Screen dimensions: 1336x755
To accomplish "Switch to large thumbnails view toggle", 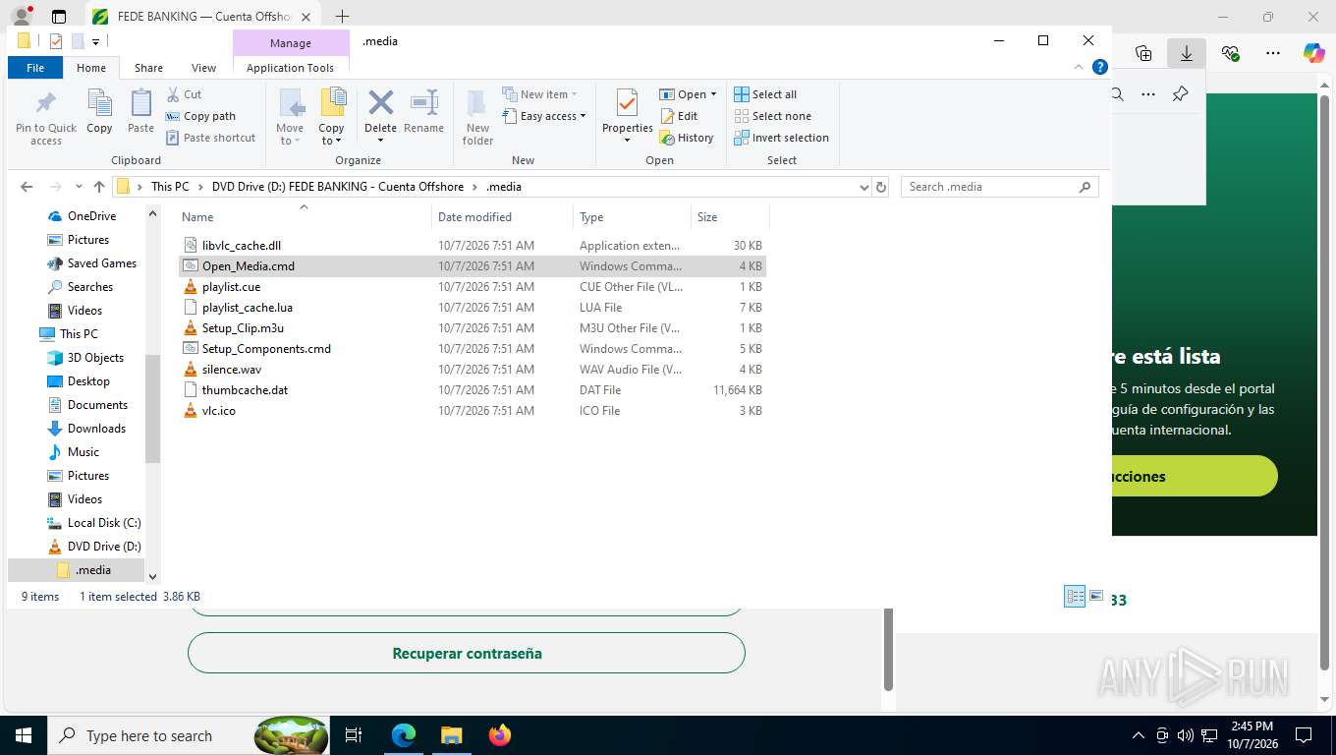I will (1096, 597).
